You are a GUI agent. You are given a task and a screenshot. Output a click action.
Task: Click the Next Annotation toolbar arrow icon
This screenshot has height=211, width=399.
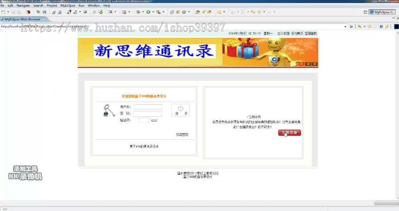(x=233, y=12)
